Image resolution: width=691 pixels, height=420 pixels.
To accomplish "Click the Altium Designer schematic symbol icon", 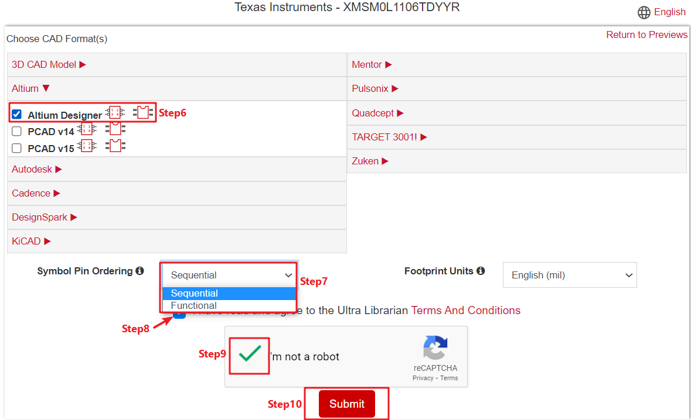I will click(x=115, y=112).
